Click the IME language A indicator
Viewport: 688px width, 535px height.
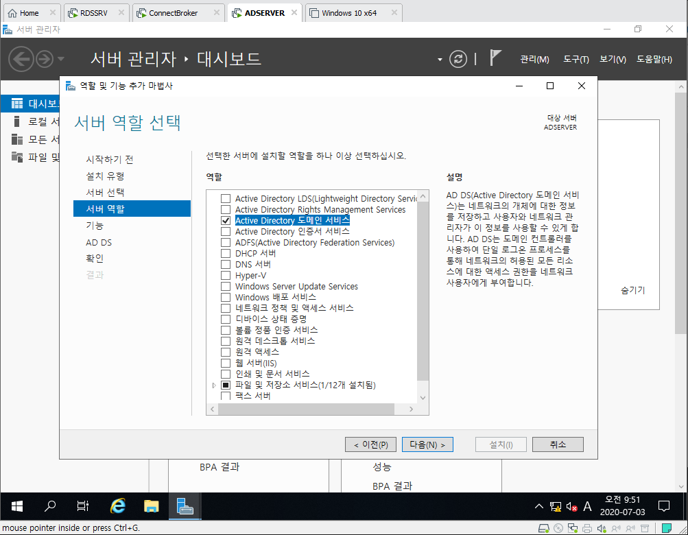coord(587,506)
